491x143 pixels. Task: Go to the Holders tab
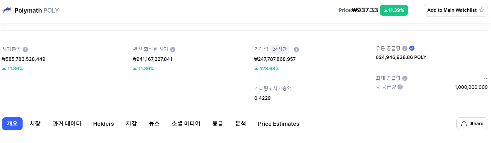point(103,124)
